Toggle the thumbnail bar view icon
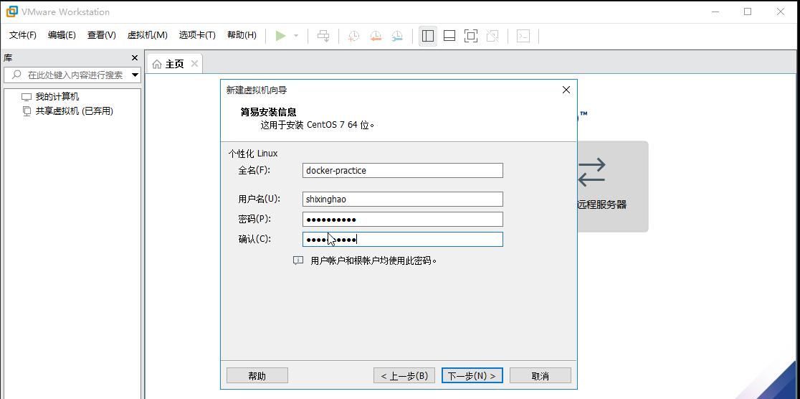 pos(449,36)
